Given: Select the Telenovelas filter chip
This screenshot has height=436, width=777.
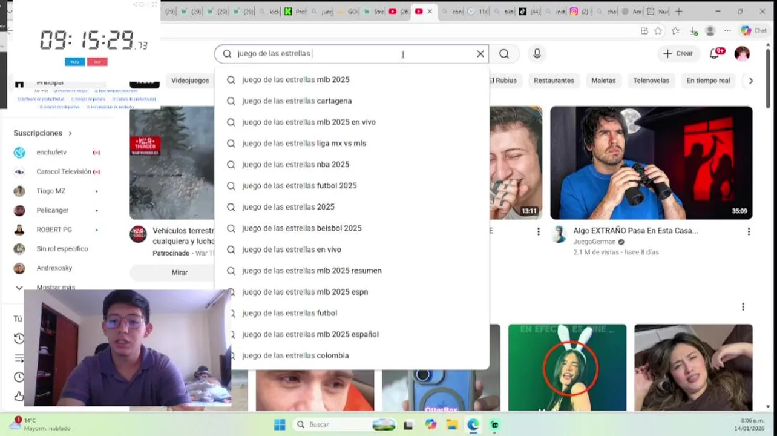Looking at the screenshot, I should [x=651, y=81].
